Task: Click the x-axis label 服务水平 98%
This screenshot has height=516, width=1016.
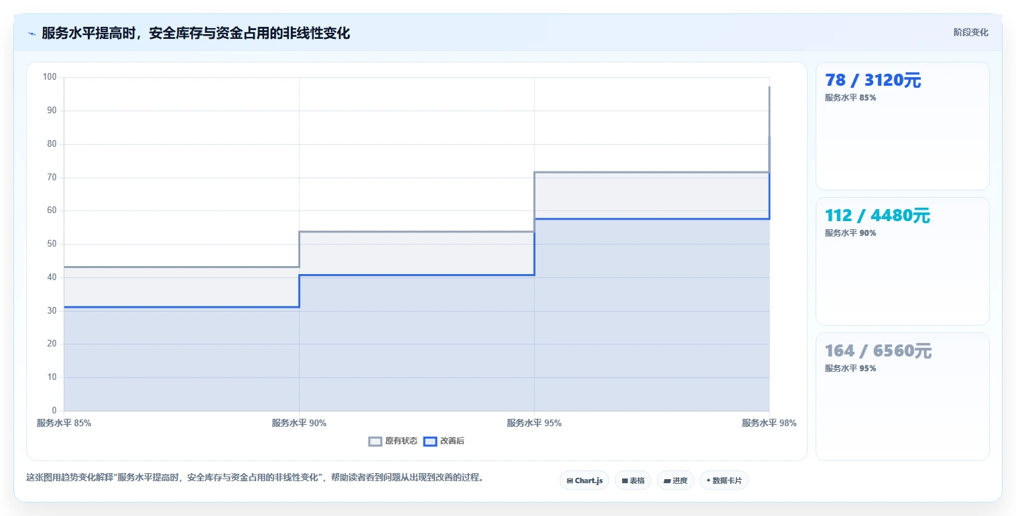Action: [769, 424]
